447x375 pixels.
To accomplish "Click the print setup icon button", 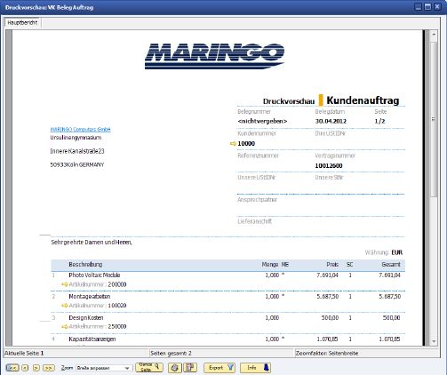I will click(x=190, y=368).
